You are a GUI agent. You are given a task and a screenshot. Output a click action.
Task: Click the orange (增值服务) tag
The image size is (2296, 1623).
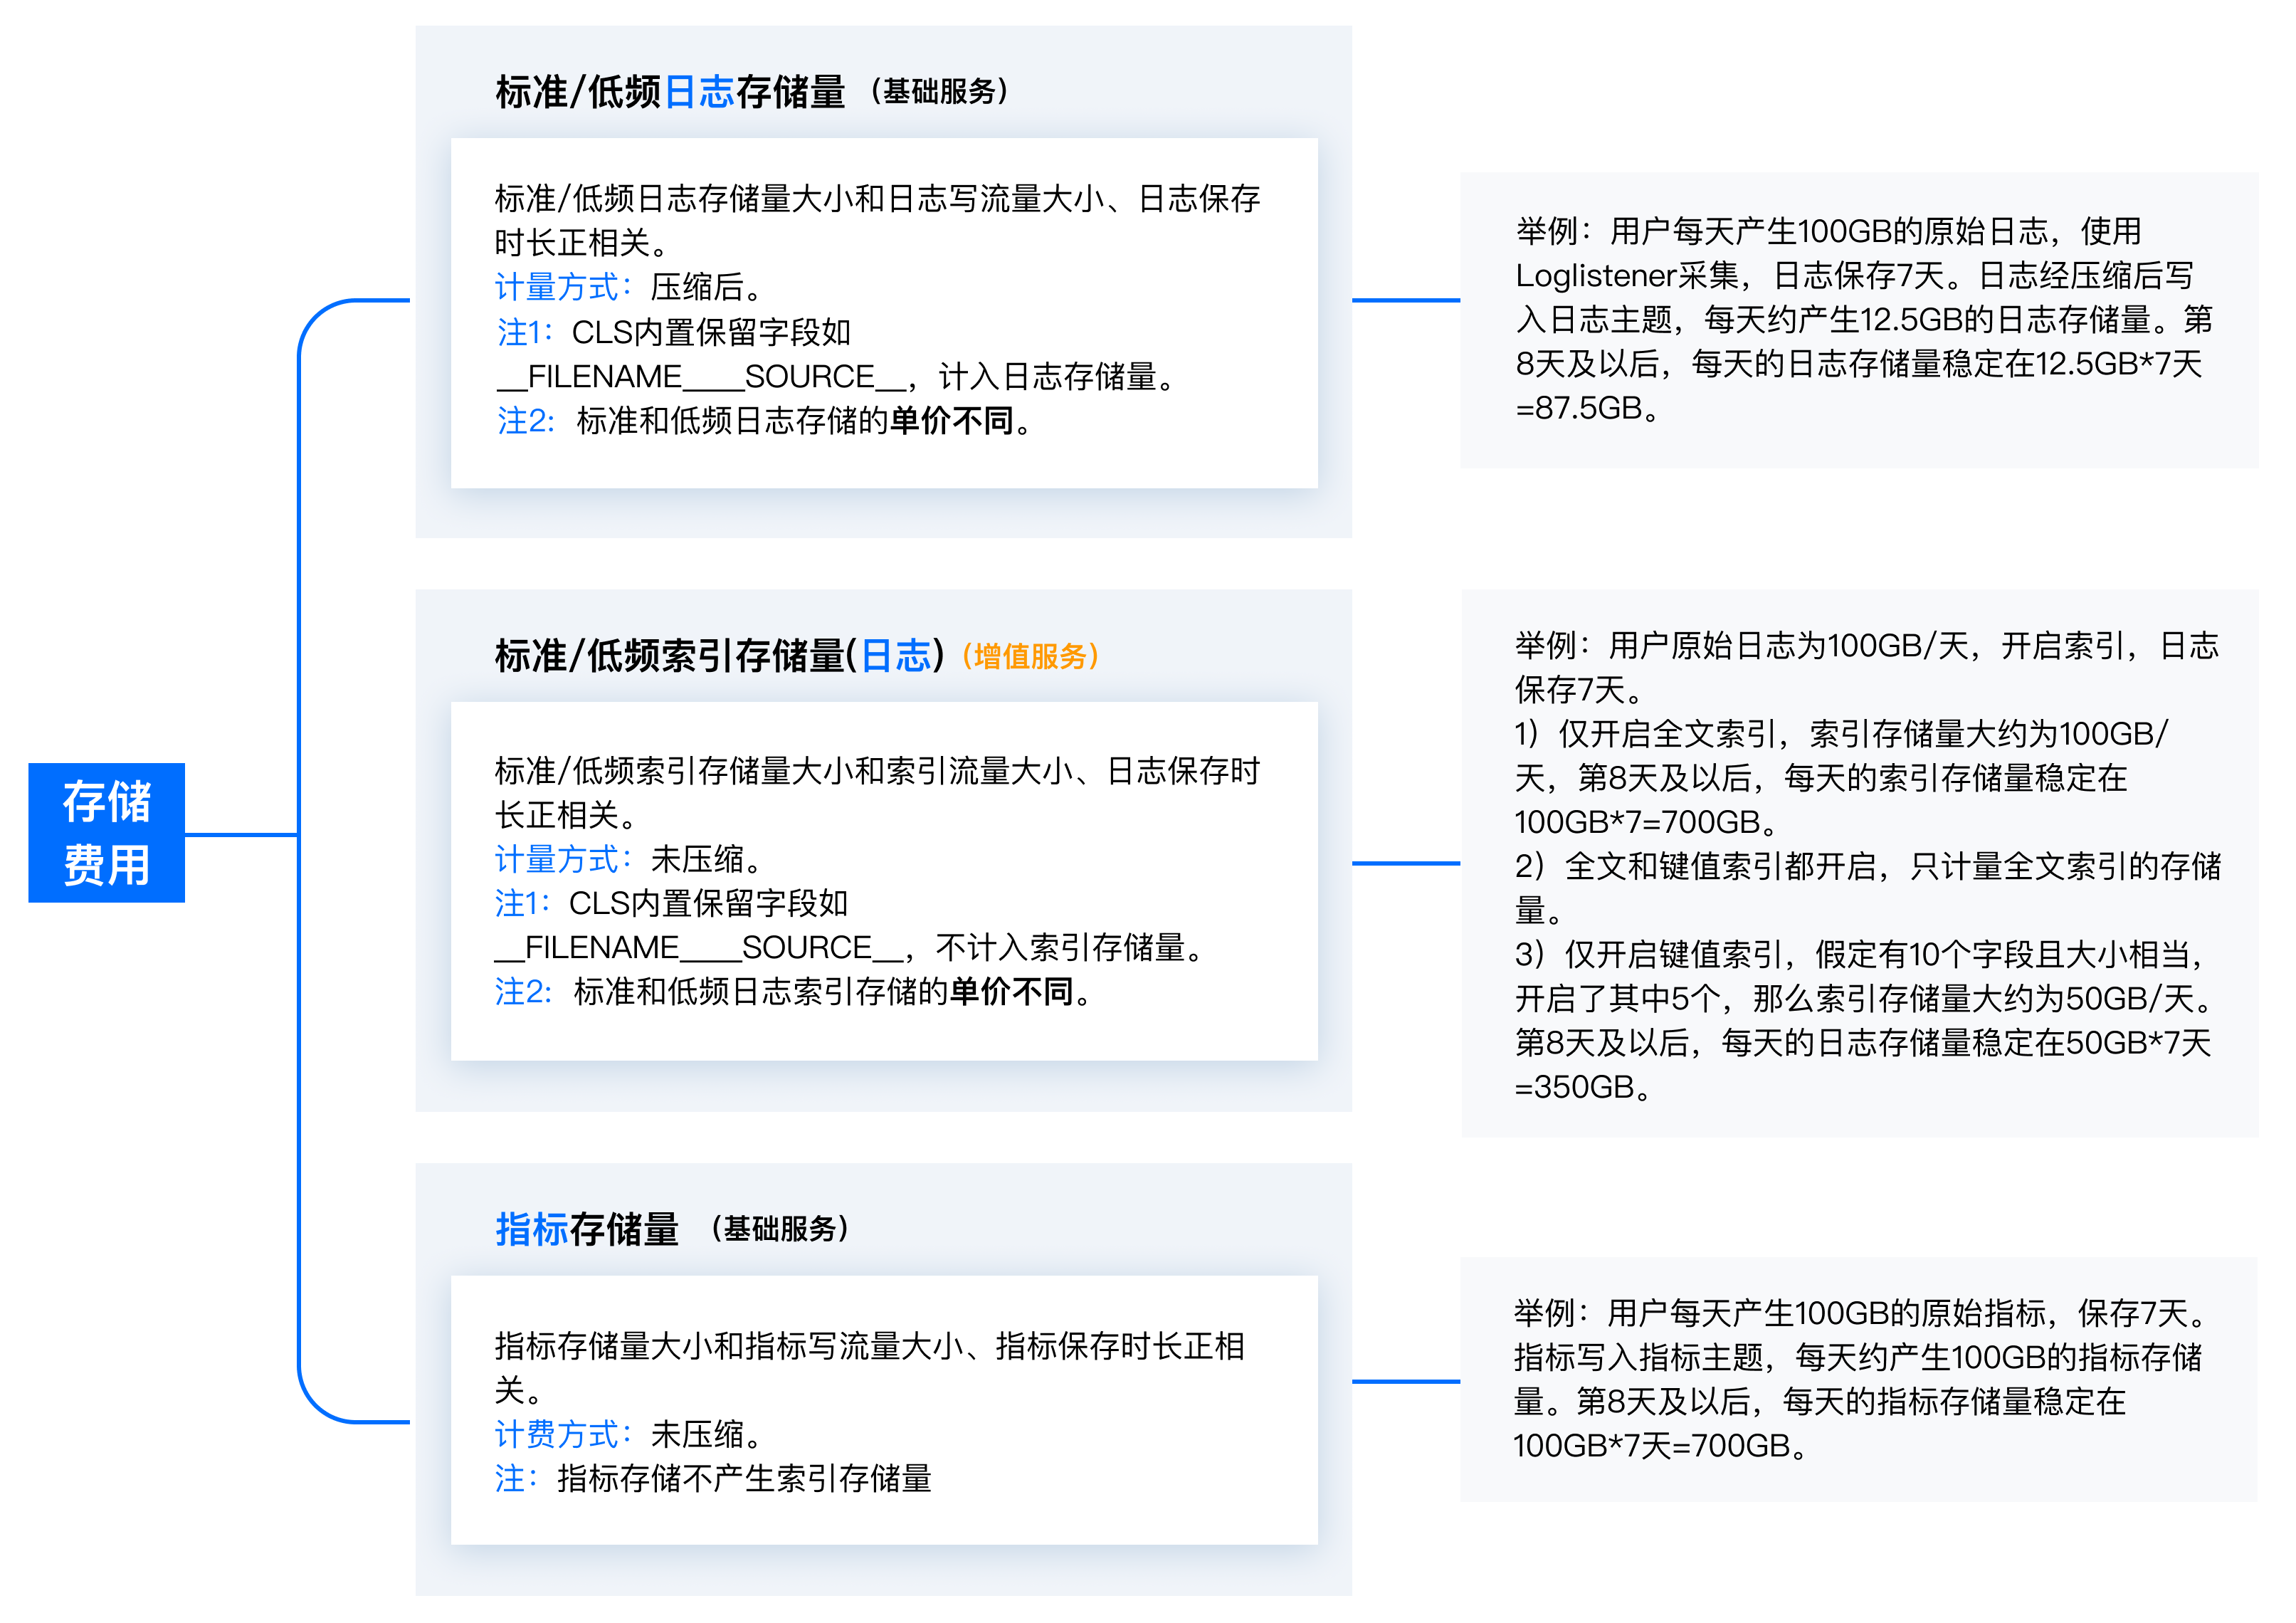point(1030,656)
